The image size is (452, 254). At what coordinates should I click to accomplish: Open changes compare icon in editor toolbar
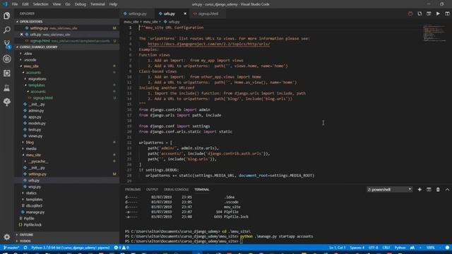[x=420, y=13]
